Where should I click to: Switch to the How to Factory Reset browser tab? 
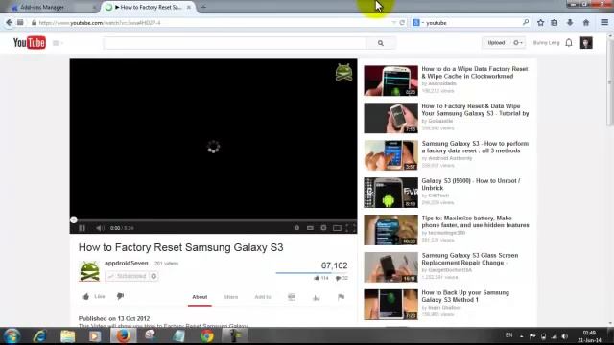(148, 7)
